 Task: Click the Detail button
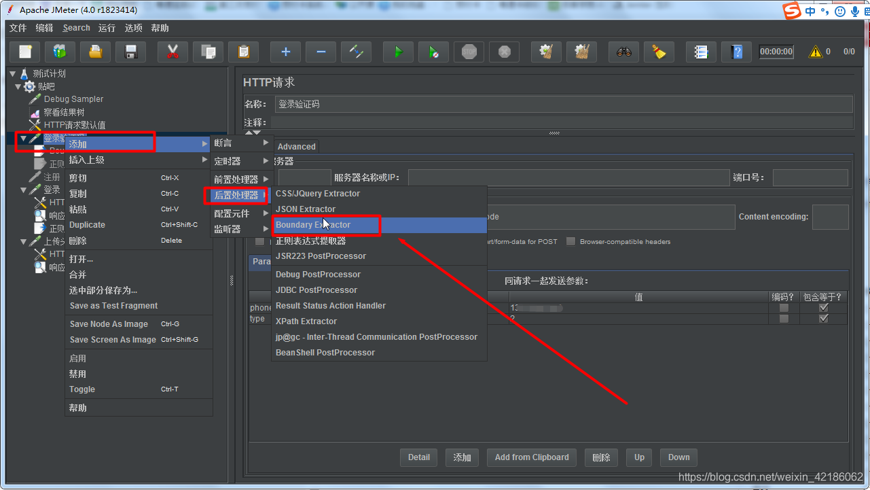point(419,457)
